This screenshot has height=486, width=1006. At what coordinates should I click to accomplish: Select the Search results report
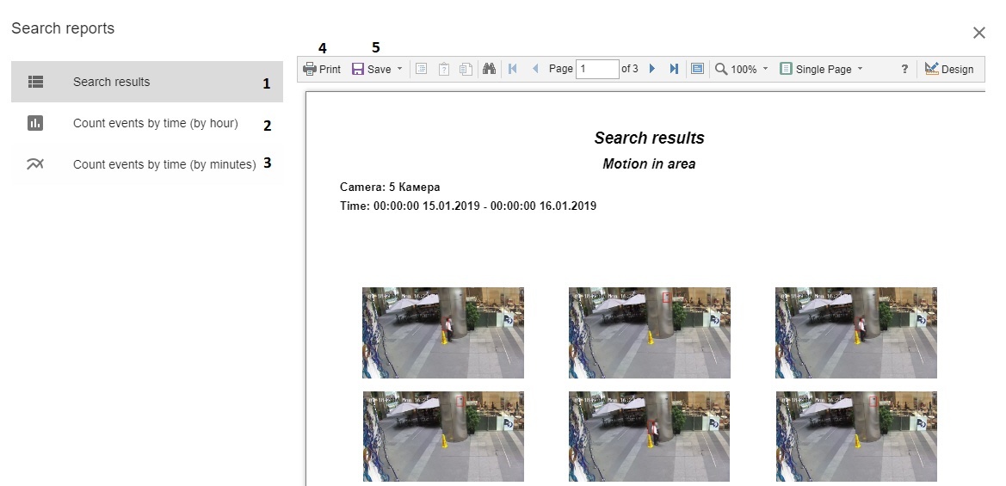pos(111,82)
